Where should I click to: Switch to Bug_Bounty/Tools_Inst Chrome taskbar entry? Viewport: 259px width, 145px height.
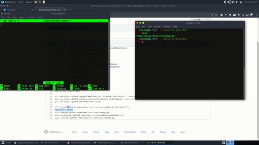click(x=26, y=143)
